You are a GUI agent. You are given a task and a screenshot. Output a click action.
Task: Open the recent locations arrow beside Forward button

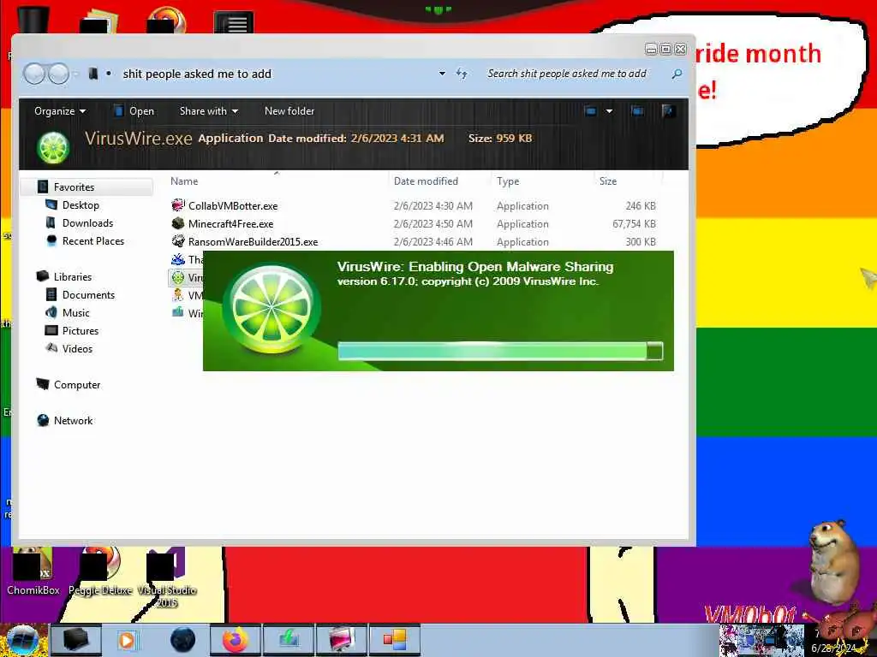[x=75, y=74]
